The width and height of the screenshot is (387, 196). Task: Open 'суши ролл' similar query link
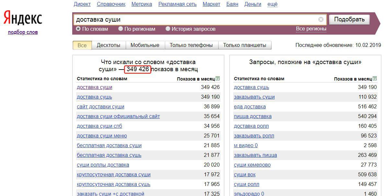(246, 184)
